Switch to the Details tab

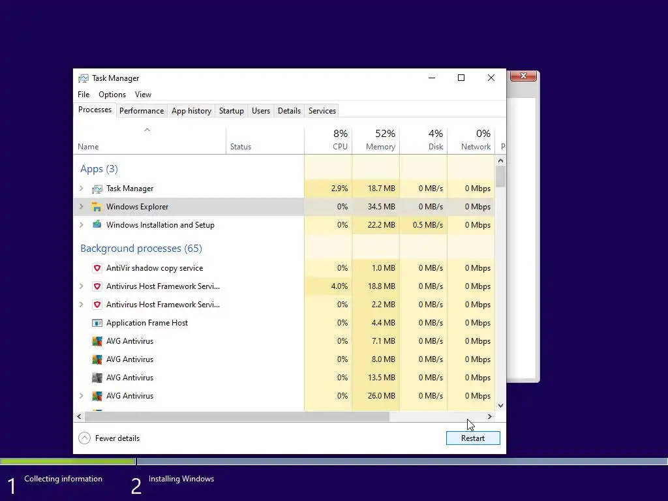coord(289,111)
